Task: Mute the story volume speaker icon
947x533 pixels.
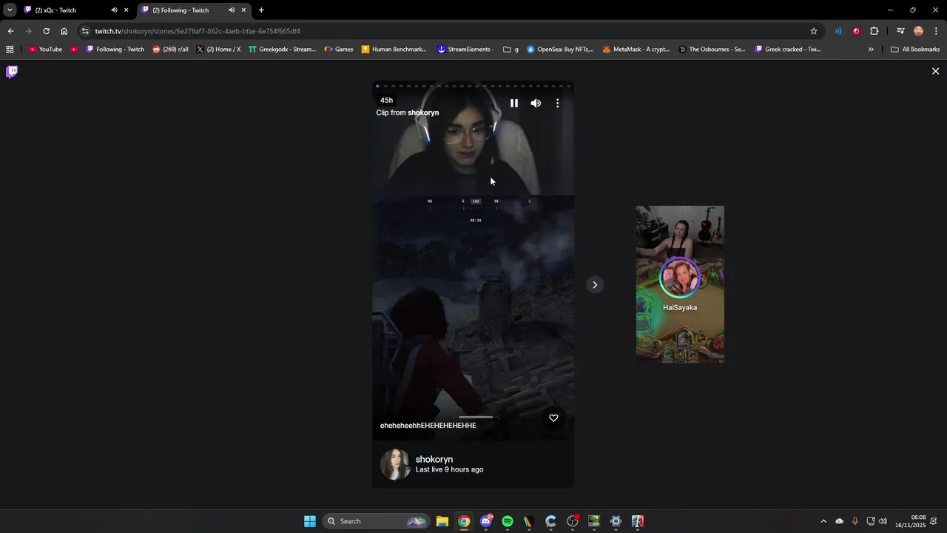Action: [x=536, y=104]
